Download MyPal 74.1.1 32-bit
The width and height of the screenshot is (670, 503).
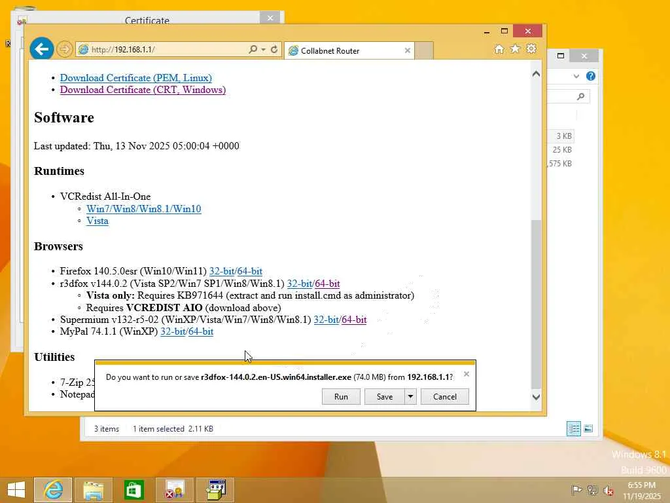173,331
